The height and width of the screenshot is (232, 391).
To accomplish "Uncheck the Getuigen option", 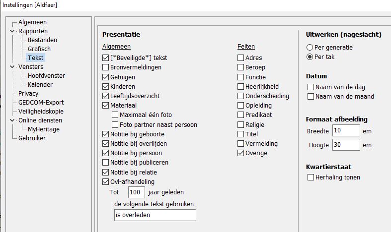I will pos(105,77).
